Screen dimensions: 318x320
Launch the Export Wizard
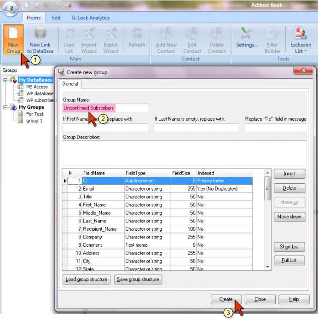coord(111,40)
